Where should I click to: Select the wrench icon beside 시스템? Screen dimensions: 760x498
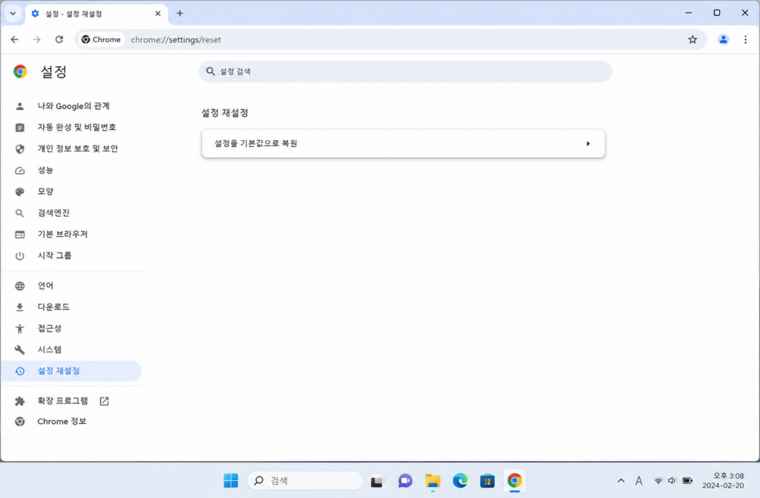pyautogui.click(x=20, y=350)
